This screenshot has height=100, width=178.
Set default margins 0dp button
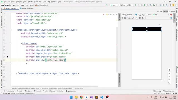pos(128,18)
